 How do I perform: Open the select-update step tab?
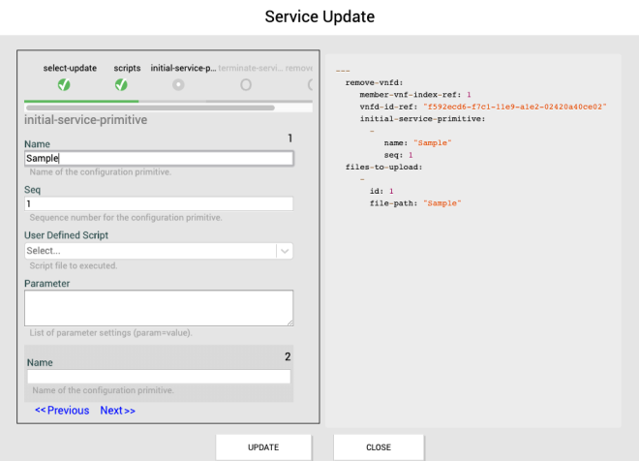[x=70, y=69]
